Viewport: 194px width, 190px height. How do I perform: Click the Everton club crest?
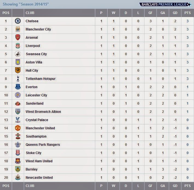[x=18, y=87]
